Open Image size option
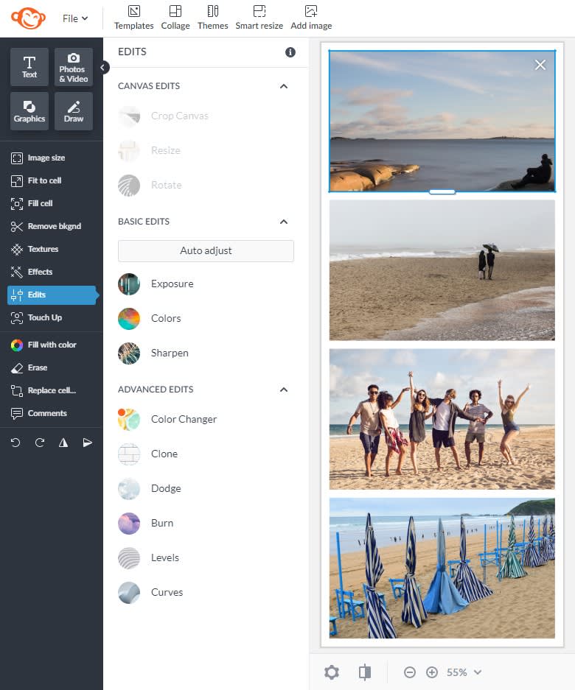 [38, 158]
